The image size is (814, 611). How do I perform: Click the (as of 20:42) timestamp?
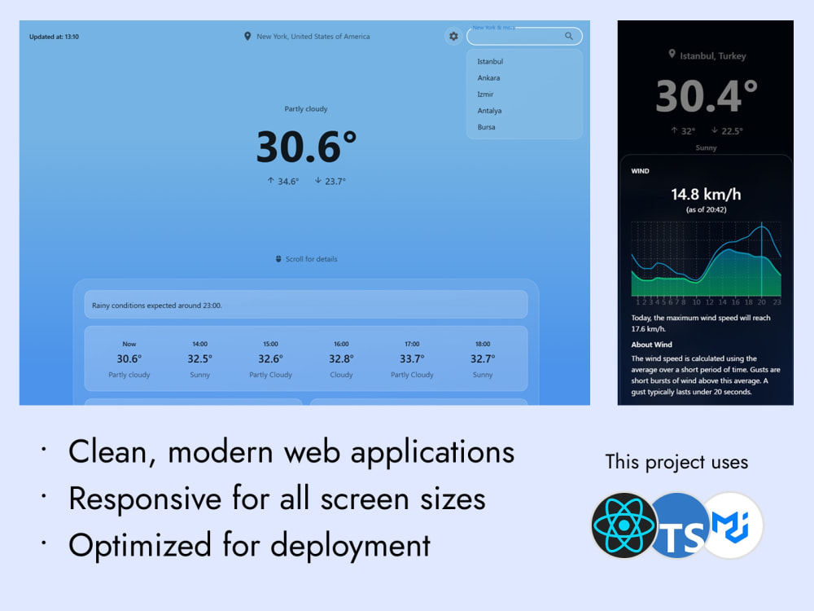click(x=706, y=210)
